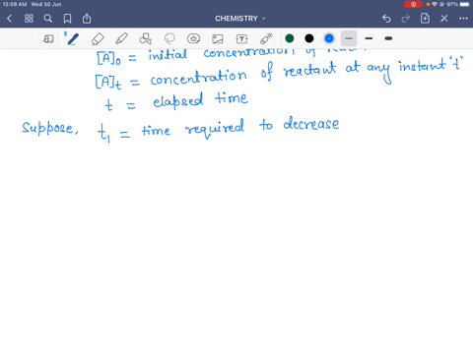Viewport: 473px width, 354px height.
Task: Tap the battery indicator in status bar
Action: [x=465, y=4]
